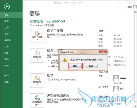Cancel the dialog with 取消
Viewport: 137px width, 108px height.
[x=91, y=66]
